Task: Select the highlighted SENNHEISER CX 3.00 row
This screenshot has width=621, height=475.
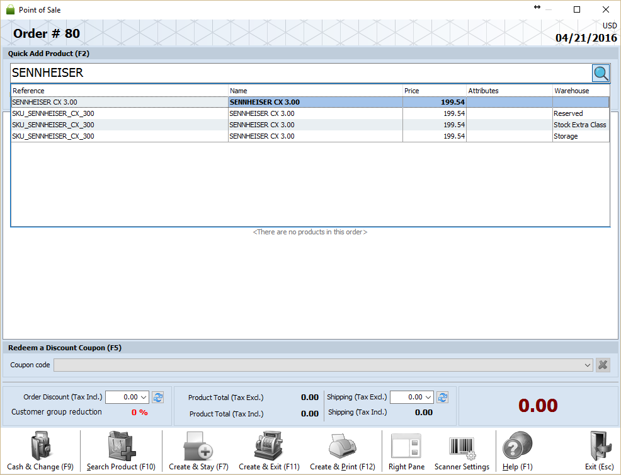Action: tap(310, 102)
